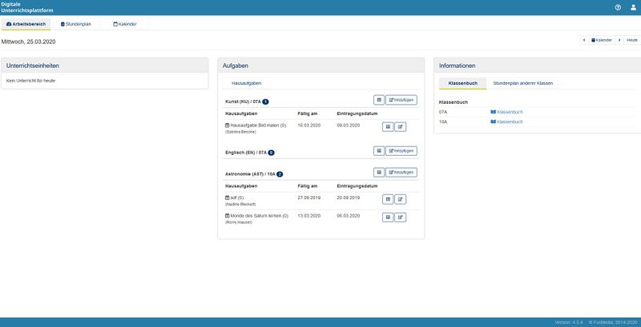
Task: Click 'Informationen' panel heading
Action: (457, 66)
